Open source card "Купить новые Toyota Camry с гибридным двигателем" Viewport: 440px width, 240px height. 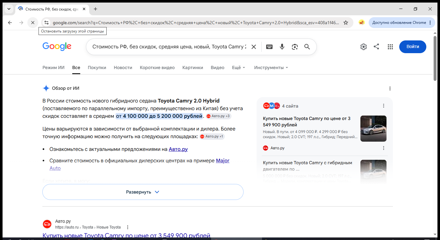pos(308,166)
